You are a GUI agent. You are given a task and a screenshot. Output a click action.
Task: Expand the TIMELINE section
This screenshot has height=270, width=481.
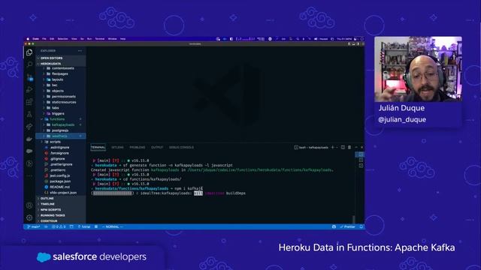click(61, 204)
